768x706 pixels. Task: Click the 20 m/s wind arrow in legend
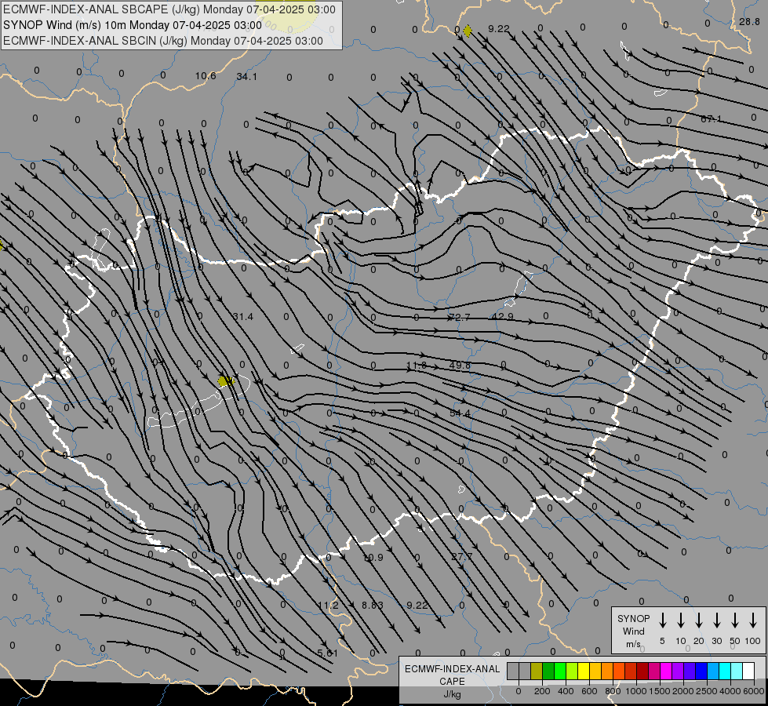[699, 620]
